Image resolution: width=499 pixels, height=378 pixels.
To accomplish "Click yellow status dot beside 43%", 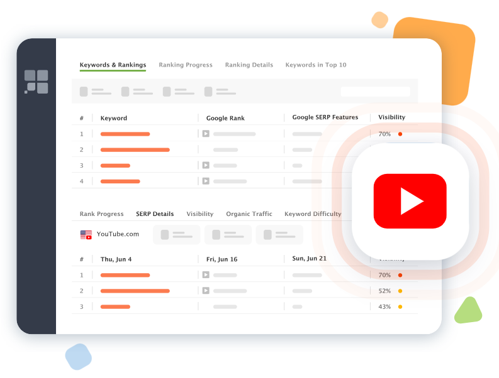I will (x=400, y=307).
